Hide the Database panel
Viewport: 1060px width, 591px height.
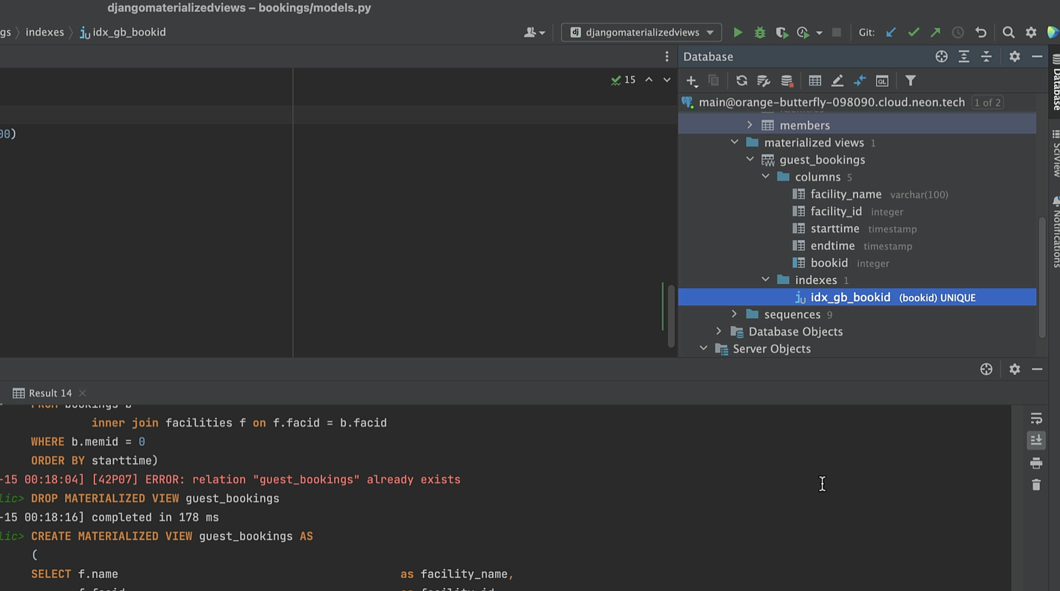[1037, 56]
